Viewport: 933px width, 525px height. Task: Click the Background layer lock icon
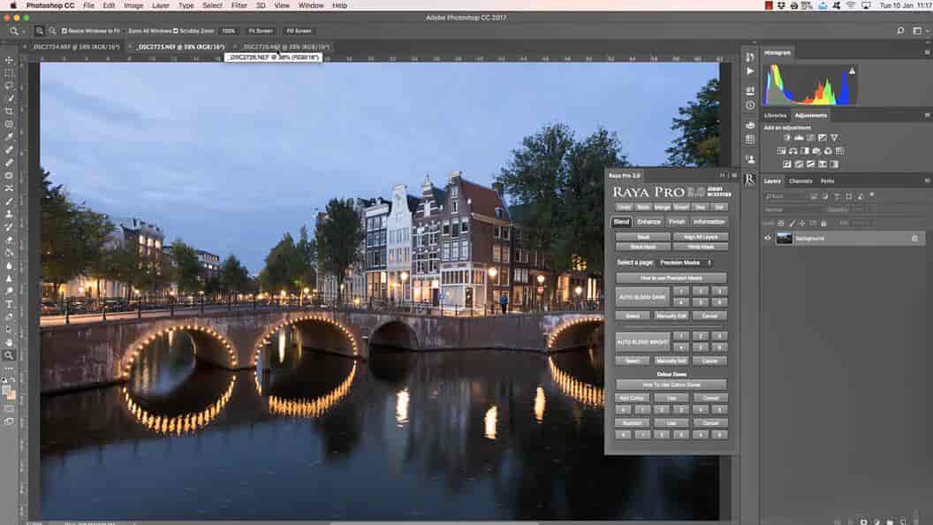click(x=914, y=239)
